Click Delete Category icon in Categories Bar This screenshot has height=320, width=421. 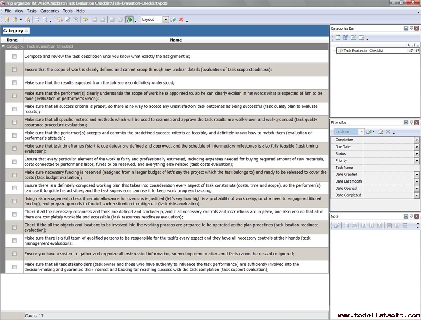coord(361,37)
